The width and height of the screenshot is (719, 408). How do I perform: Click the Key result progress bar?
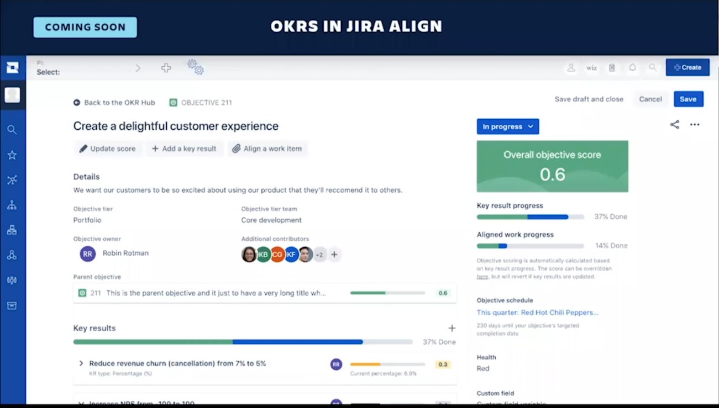(530, 217)
